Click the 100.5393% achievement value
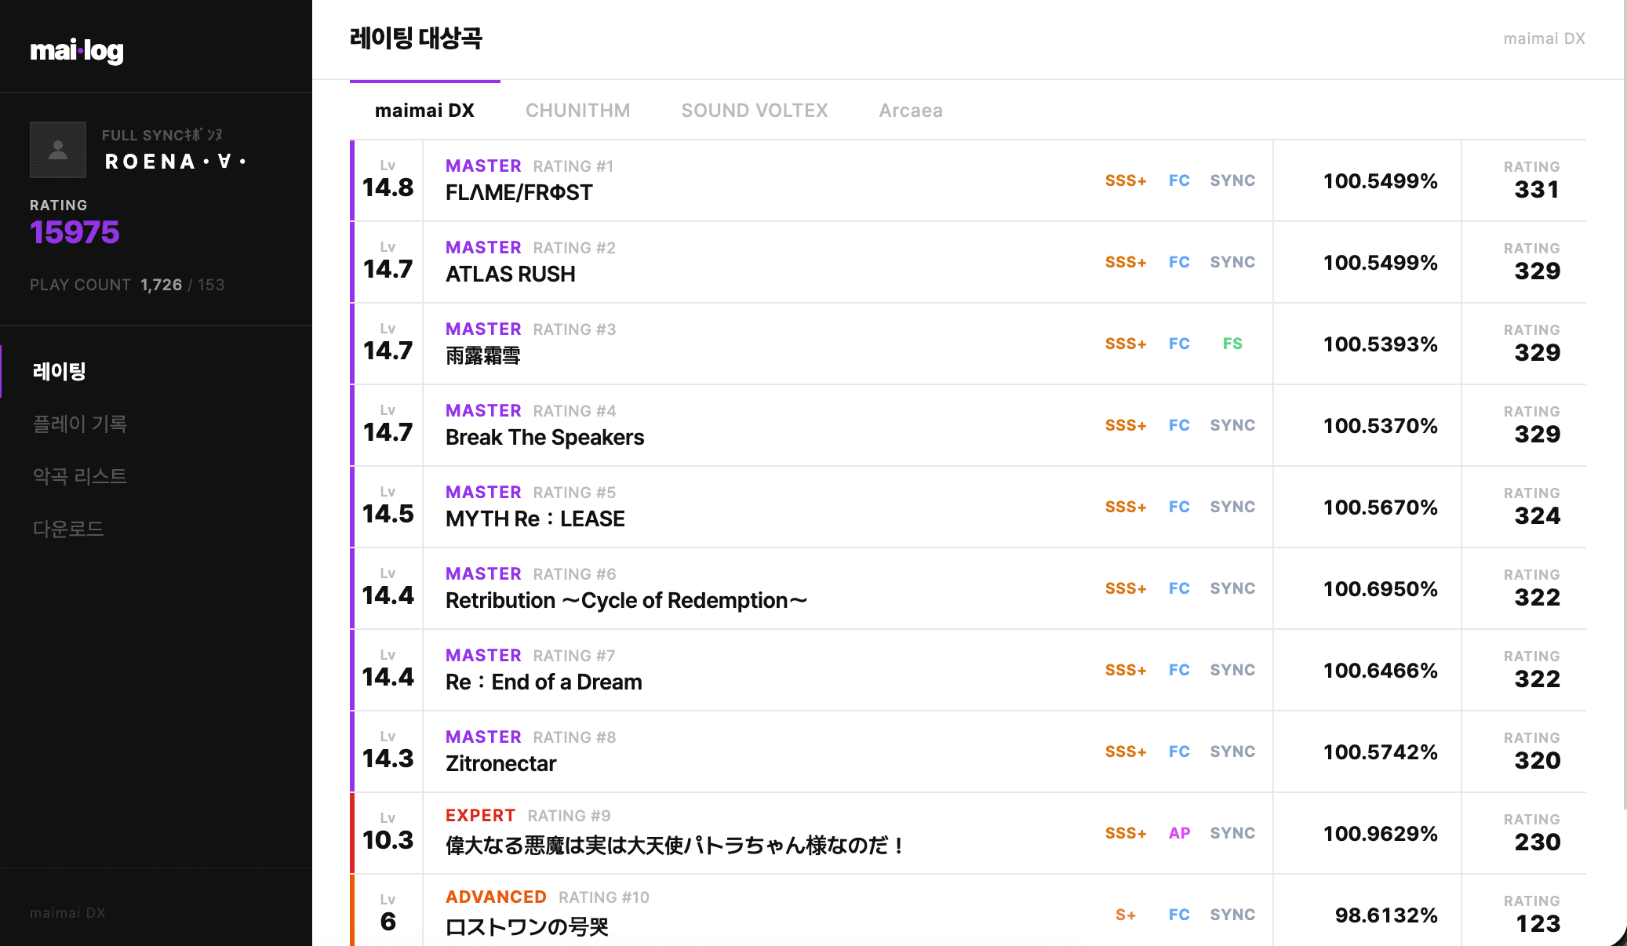The image size is (1627, 946). [x=1380, y=344]
